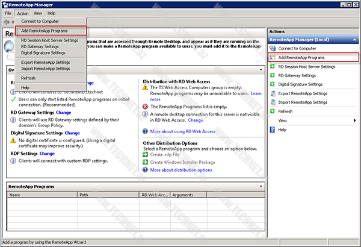Click the Add RemoteApp Programs icon in Actions pane
Viewport: 361px width, 247px height.
pos(273,57)
